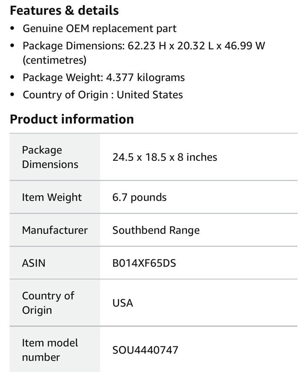Click the B014XF65DS ASIN value
The width and height of the screenshot is (305, 372).
click(144, 263)
